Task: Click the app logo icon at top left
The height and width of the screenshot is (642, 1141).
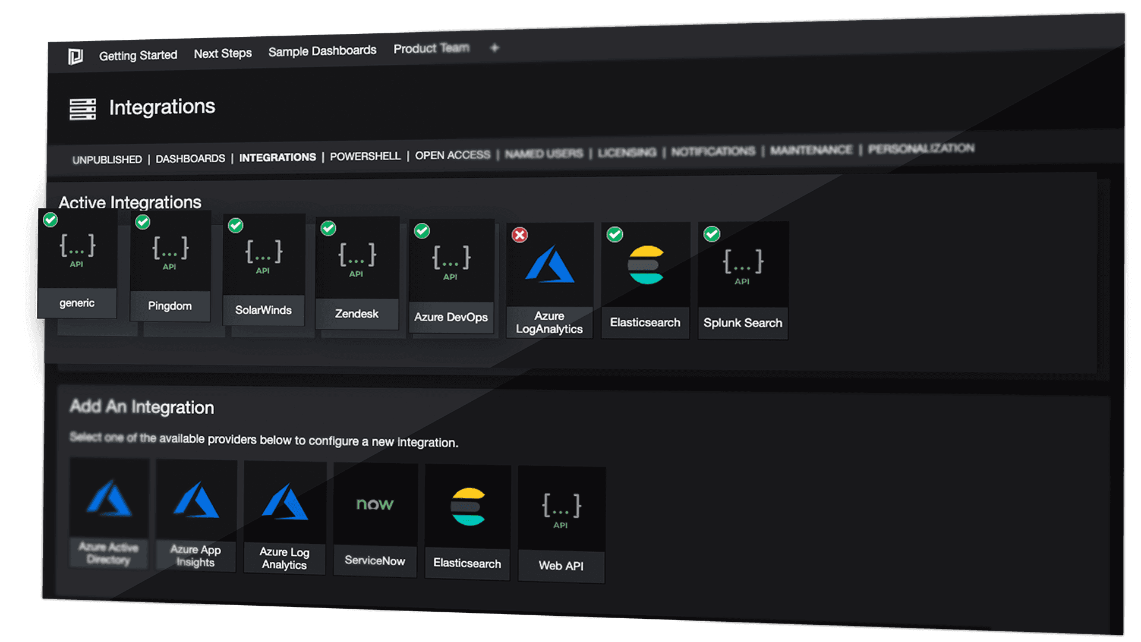Action: pyautogui.click(x=75, y=56)
